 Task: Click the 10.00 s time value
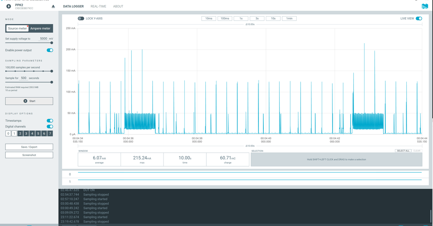[185, 158]
